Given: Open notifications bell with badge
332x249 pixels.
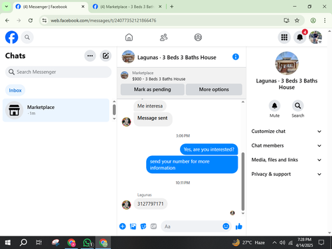Looking at the screenshot, I should click(300, 37).
